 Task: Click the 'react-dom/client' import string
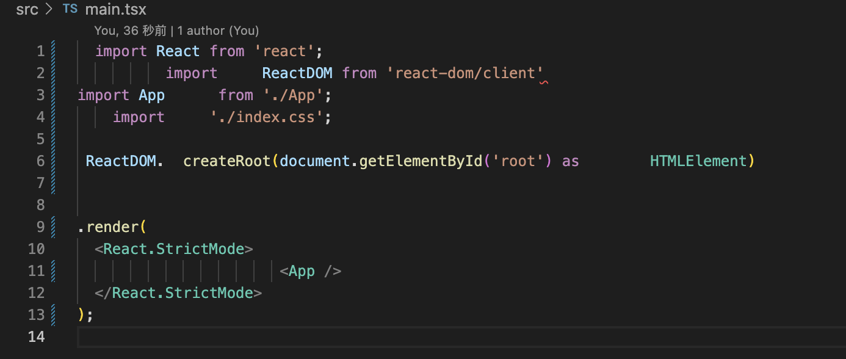pos(465,73)
